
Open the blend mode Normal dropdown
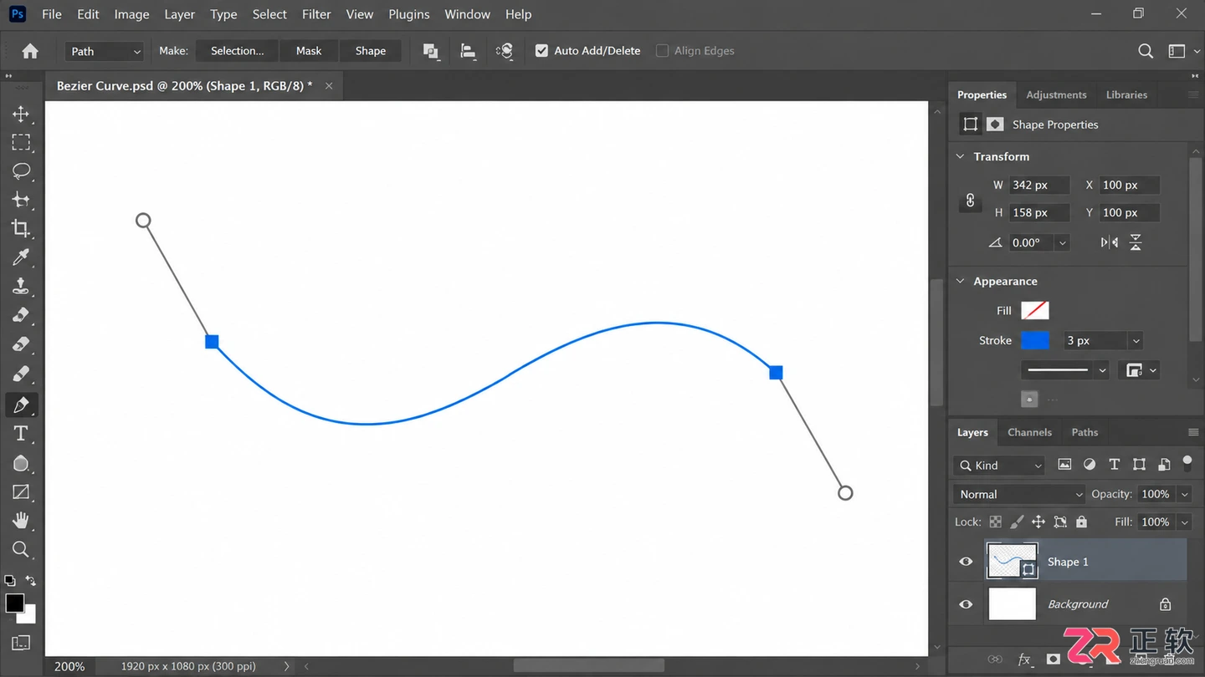pyautogui.click(x=1018, y=494)
